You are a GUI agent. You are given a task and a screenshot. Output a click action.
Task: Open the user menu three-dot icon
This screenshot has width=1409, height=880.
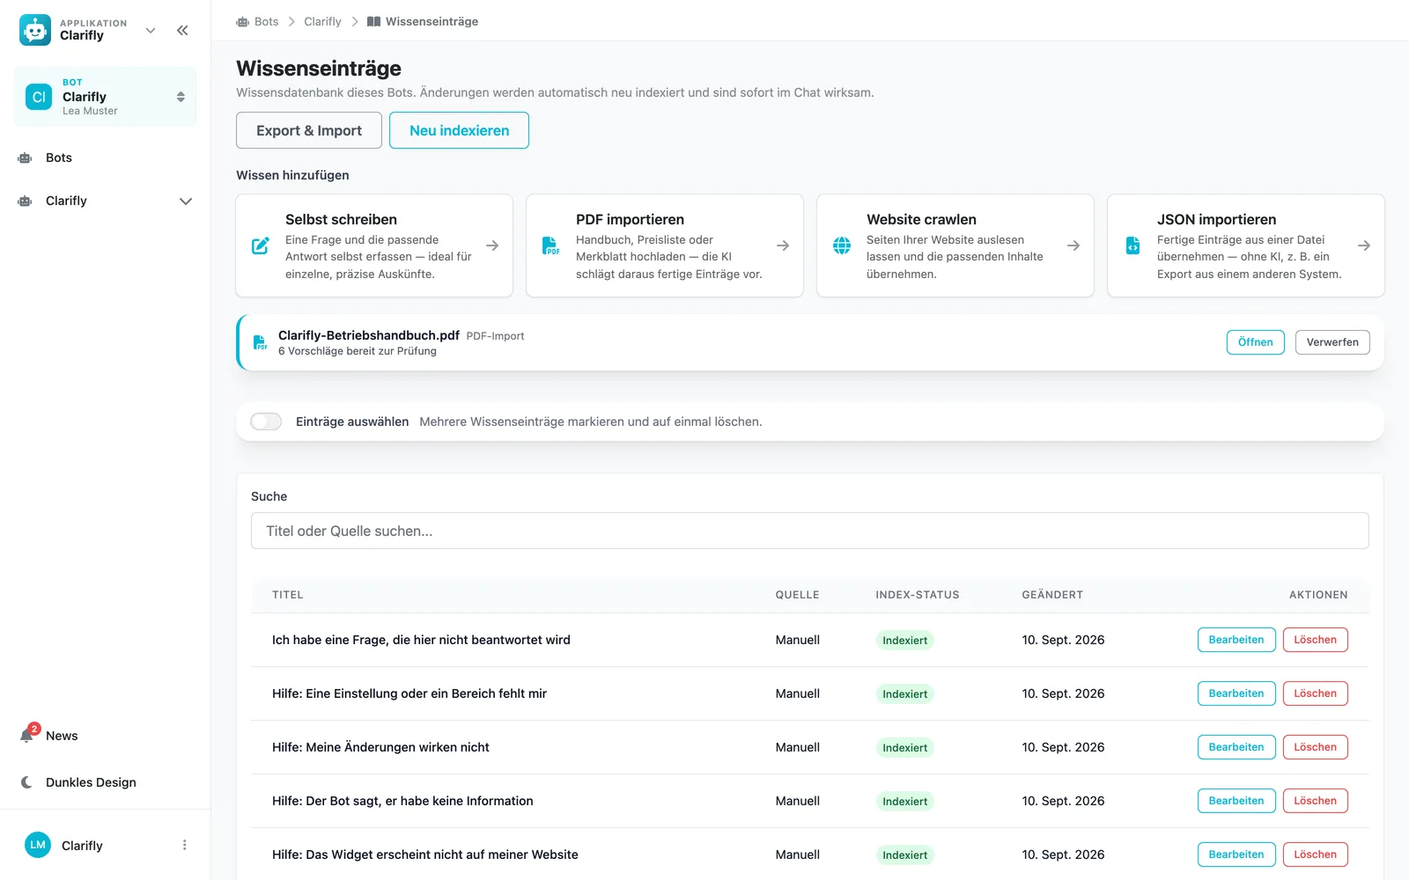click(184, 845)
